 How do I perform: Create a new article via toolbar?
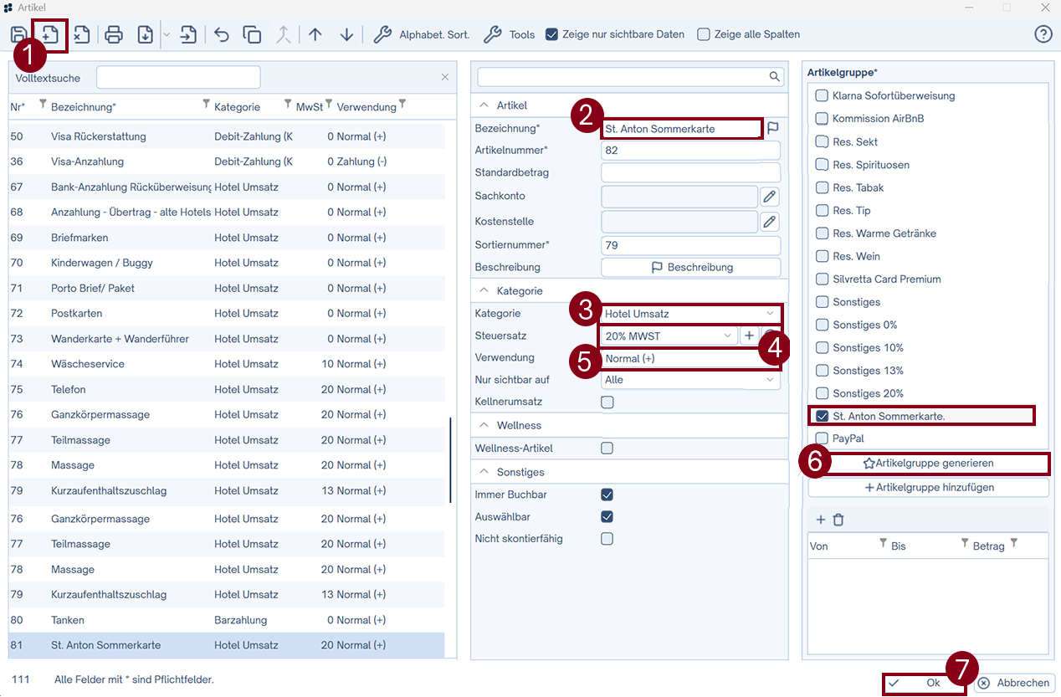(50, 34)
